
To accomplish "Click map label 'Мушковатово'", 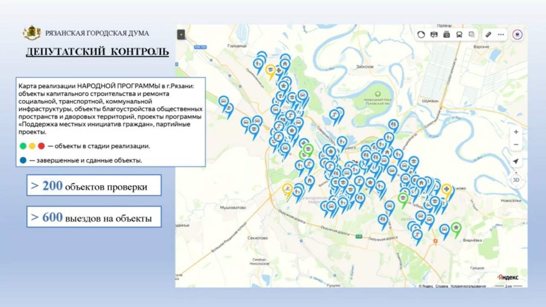I will [x=233, y=208].
